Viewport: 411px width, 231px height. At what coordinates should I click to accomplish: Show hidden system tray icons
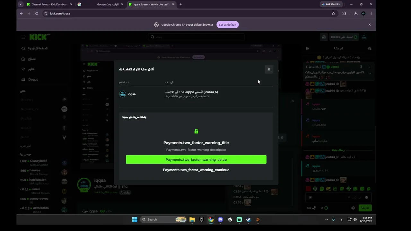[x=327, y=219]
